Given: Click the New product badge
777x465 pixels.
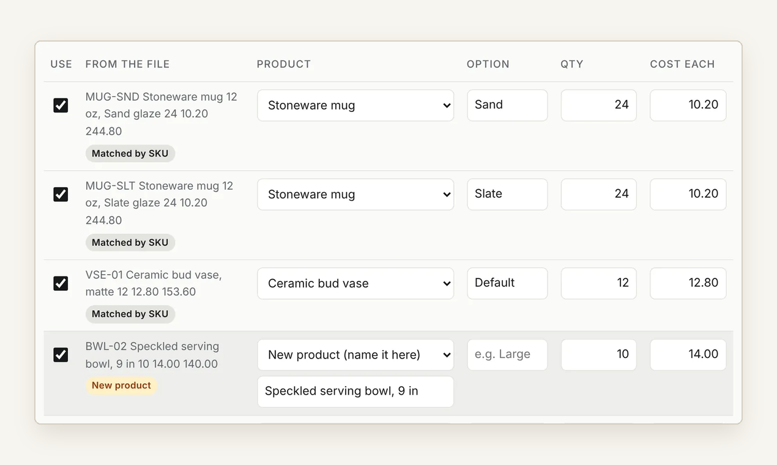Looking at the screenshot, I should tap(121, 385).
